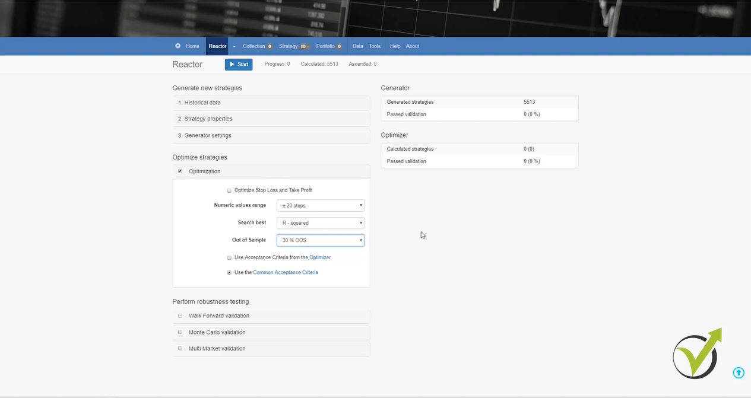Click the Portfolio counter badge showing 0
This screenshot has height=398, width=751.
pyautogui.click(x=340, y=46)
